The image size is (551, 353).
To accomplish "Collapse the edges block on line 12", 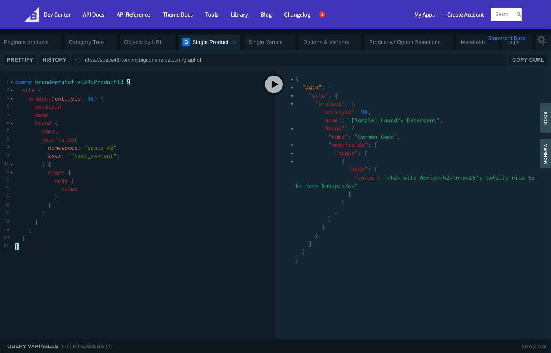I will [12, 173].
